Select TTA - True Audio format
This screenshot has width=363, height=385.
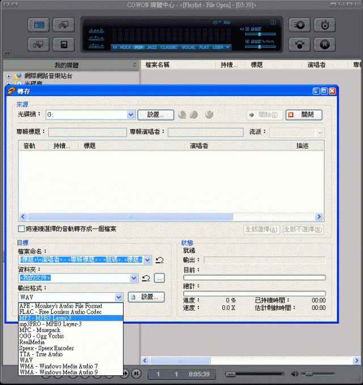71,354
